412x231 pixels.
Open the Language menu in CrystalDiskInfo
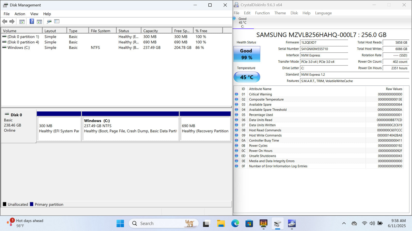pos(323,13)
